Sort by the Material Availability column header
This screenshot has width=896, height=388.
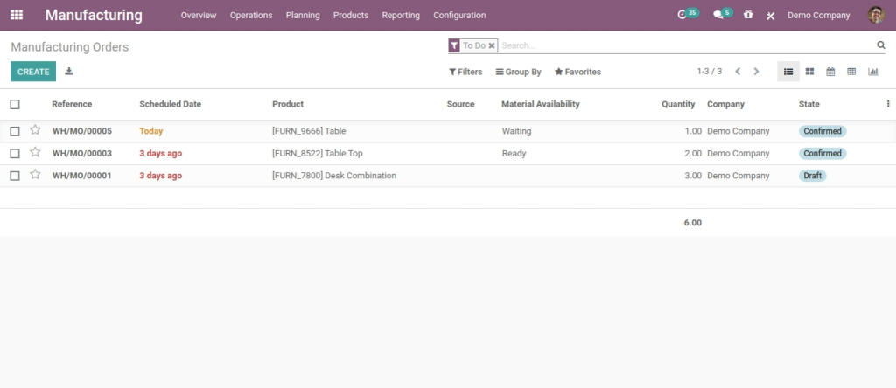click(x=541, y=104)
